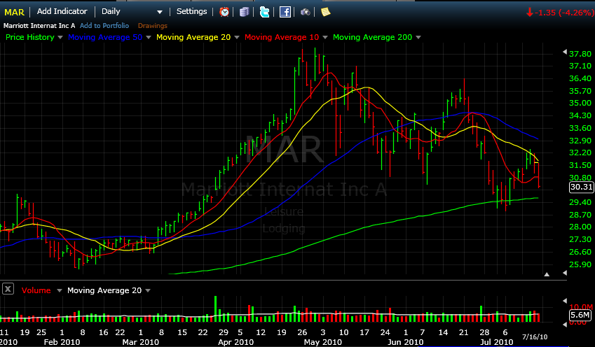The image size is (595, 347).
Task: Expand the Moving Average 20 price indicator arrow
Action: click(x=237, y=38)
